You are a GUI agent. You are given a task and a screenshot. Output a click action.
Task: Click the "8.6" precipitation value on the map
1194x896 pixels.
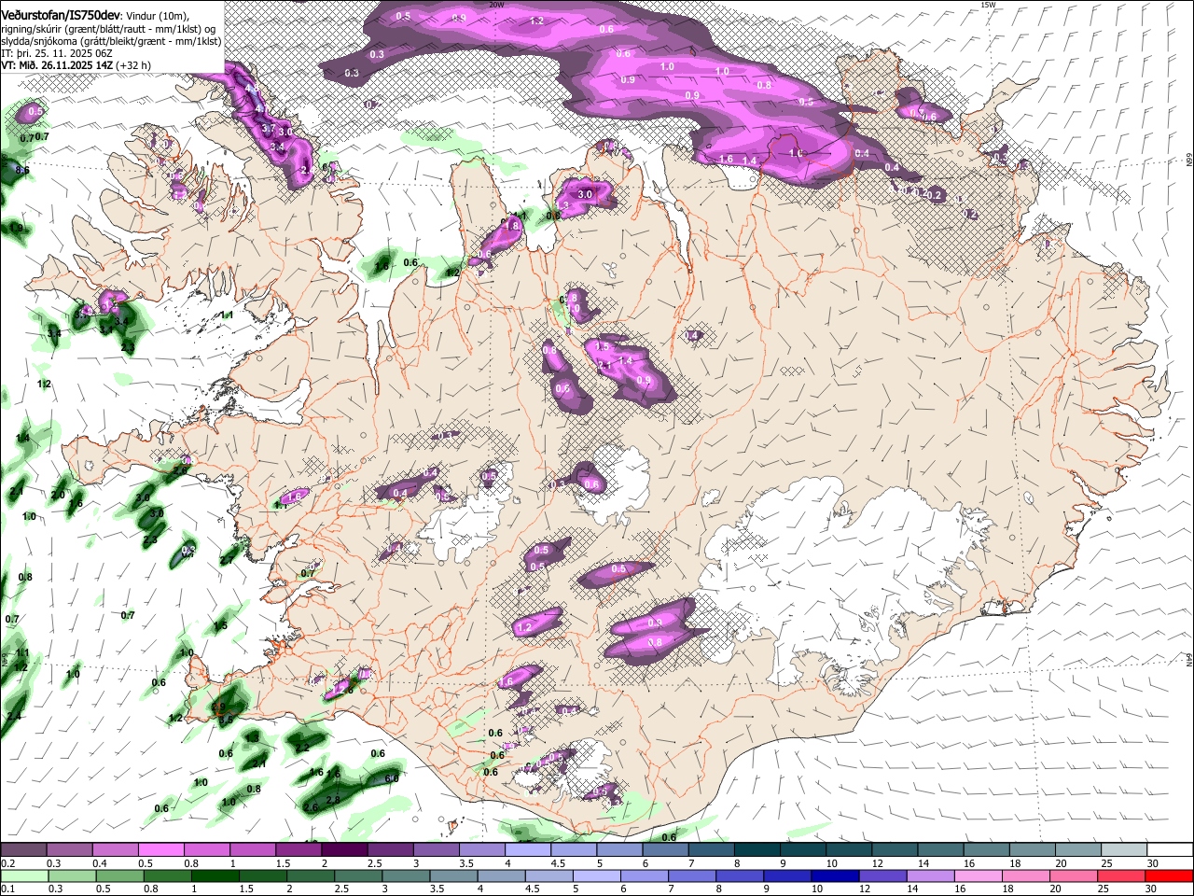(x=22, y=170)
